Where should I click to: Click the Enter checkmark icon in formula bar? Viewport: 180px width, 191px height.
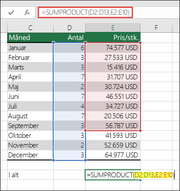click(11, 12)
